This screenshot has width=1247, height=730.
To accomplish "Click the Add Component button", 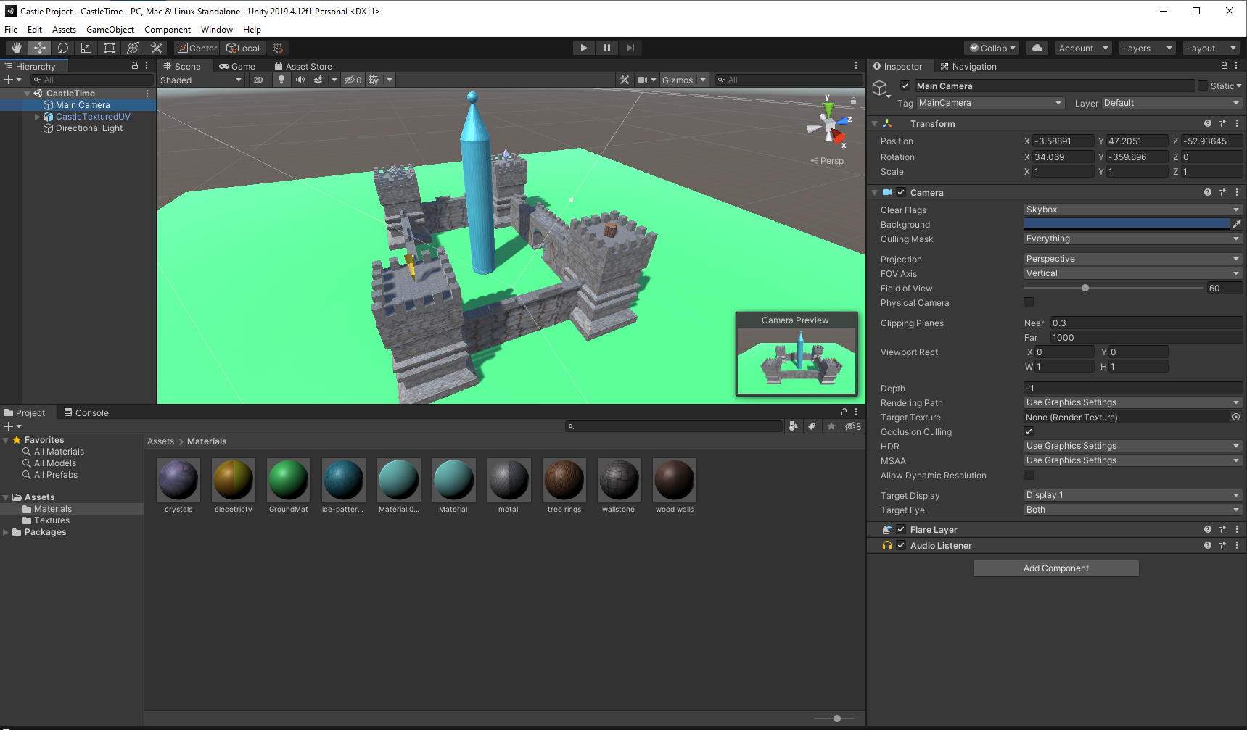I will [1055, 568].
